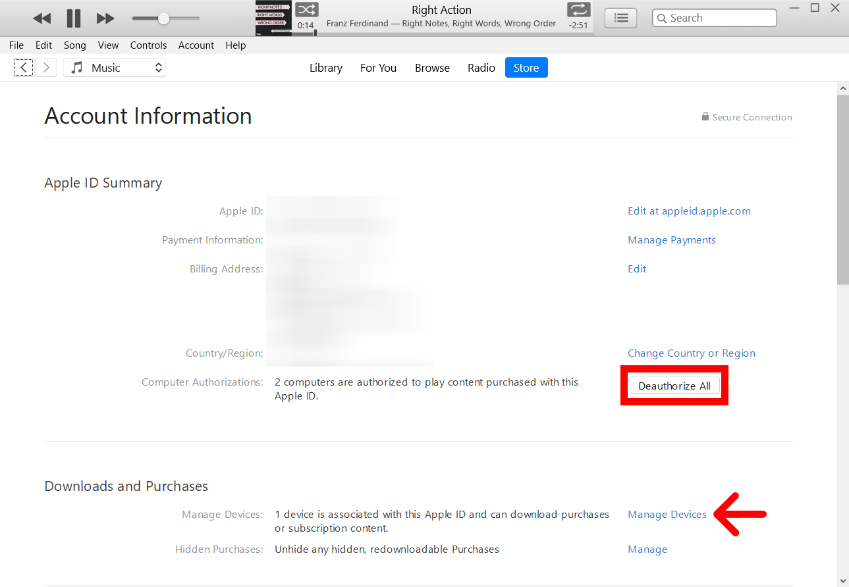The width and height of the screenshot is (849, 587).
Task: Go back with the left chevron
Action: coord(24,68)
